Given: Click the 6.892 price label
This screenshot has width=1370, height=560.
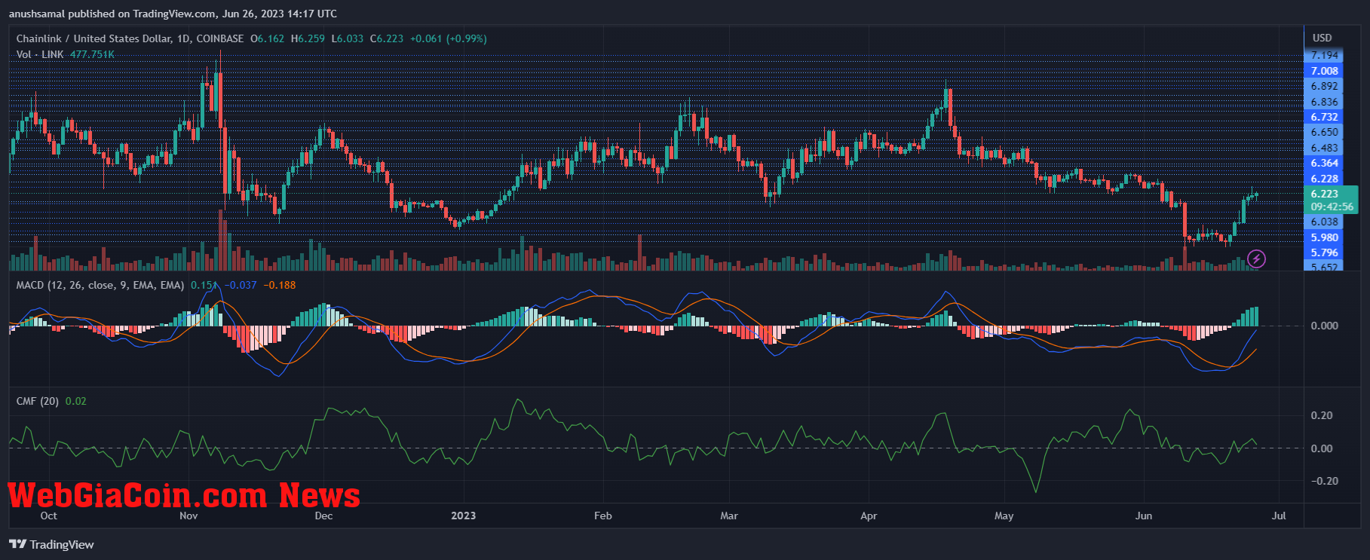Looking at the screenshot, I should [1324, 86].
